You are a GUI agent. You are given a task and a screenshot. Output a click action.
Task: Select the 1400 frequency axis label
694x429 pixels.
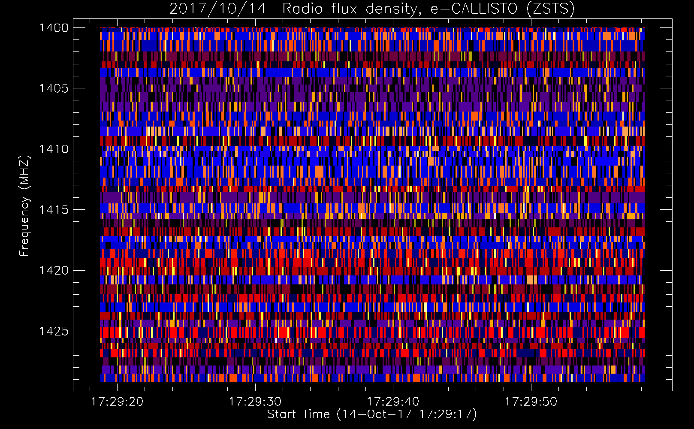pyautogui.click(x=54, y=27)
